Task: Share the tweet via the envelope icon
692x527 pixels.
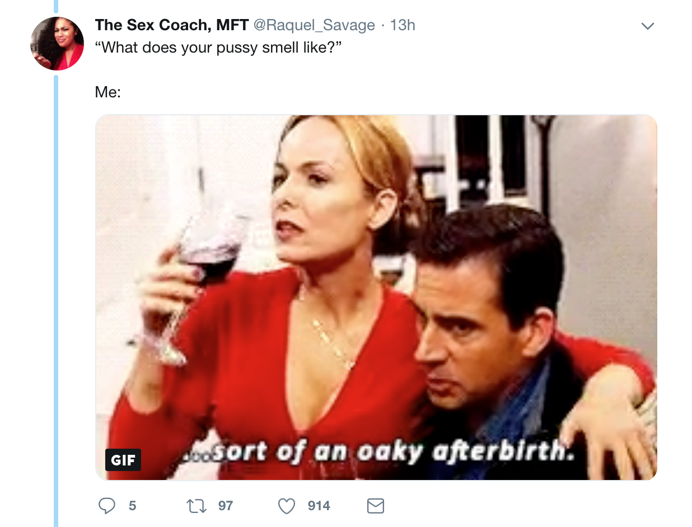Action: click(376, 506)
